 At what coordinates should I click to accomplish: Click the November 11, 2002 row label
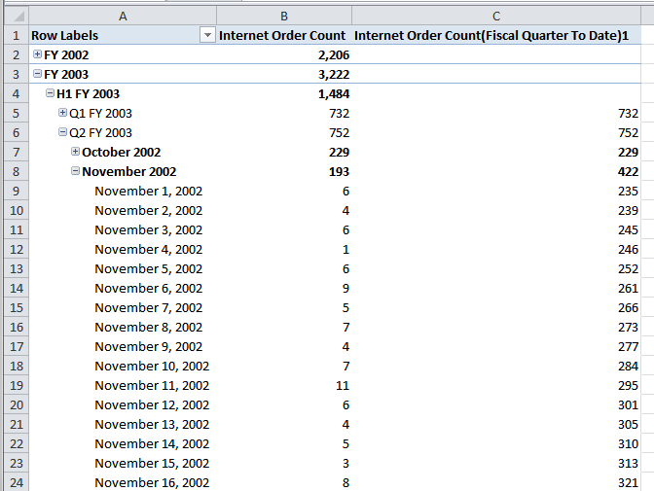coord(151,385)
